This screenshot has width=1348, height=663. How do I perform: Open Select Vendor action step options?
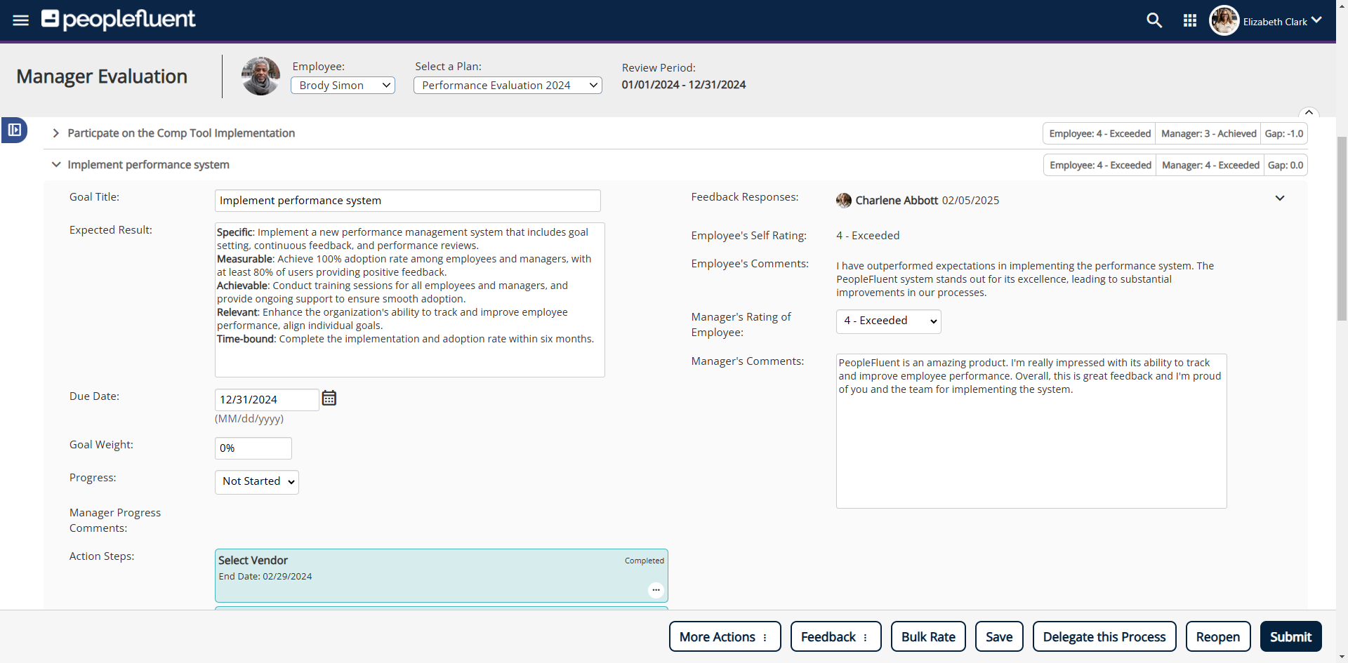(656, 590)
